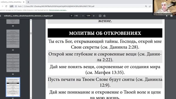Click text 'Пусть печати на Твоем Слове будут сняты'

tap(91, 79)
